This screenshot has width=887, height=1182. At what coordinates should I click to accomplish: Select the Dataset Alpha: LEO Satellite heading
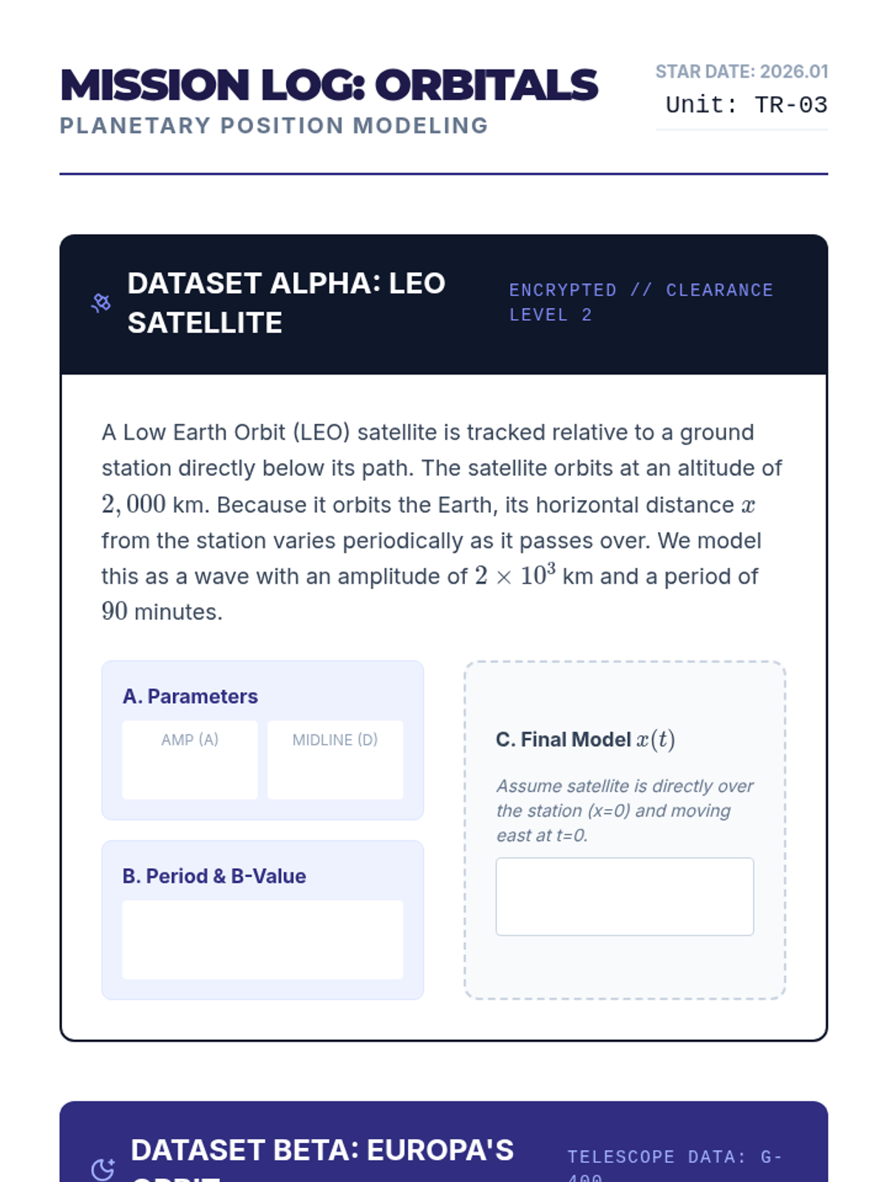click(287, 303)
